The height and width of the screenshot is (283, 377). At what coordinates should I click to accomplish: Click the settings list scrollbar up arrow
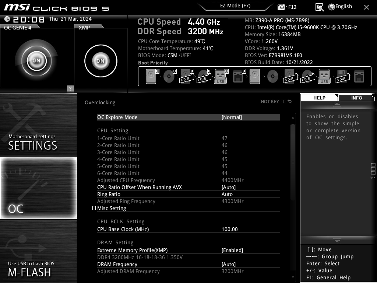pyautogui.click(x=293, y=118)
